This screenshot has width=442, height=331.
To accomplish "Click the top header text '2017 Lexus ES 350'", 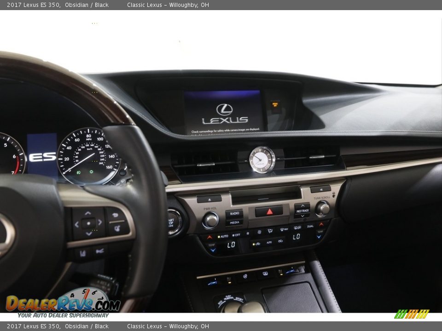I will coord(34,5).
